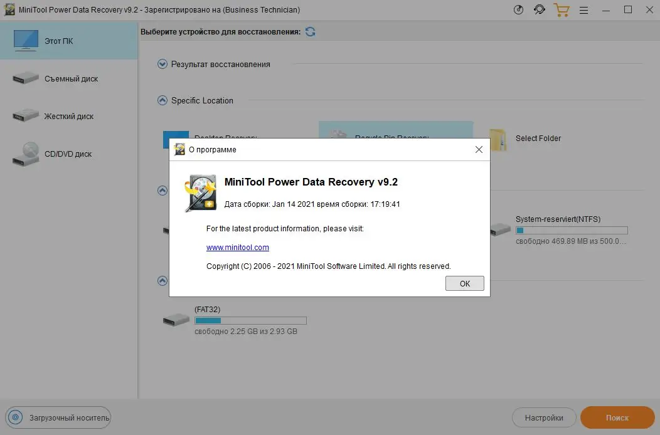Click свободно 2.25 GB из 2.93 GB text

coord(246,332)
